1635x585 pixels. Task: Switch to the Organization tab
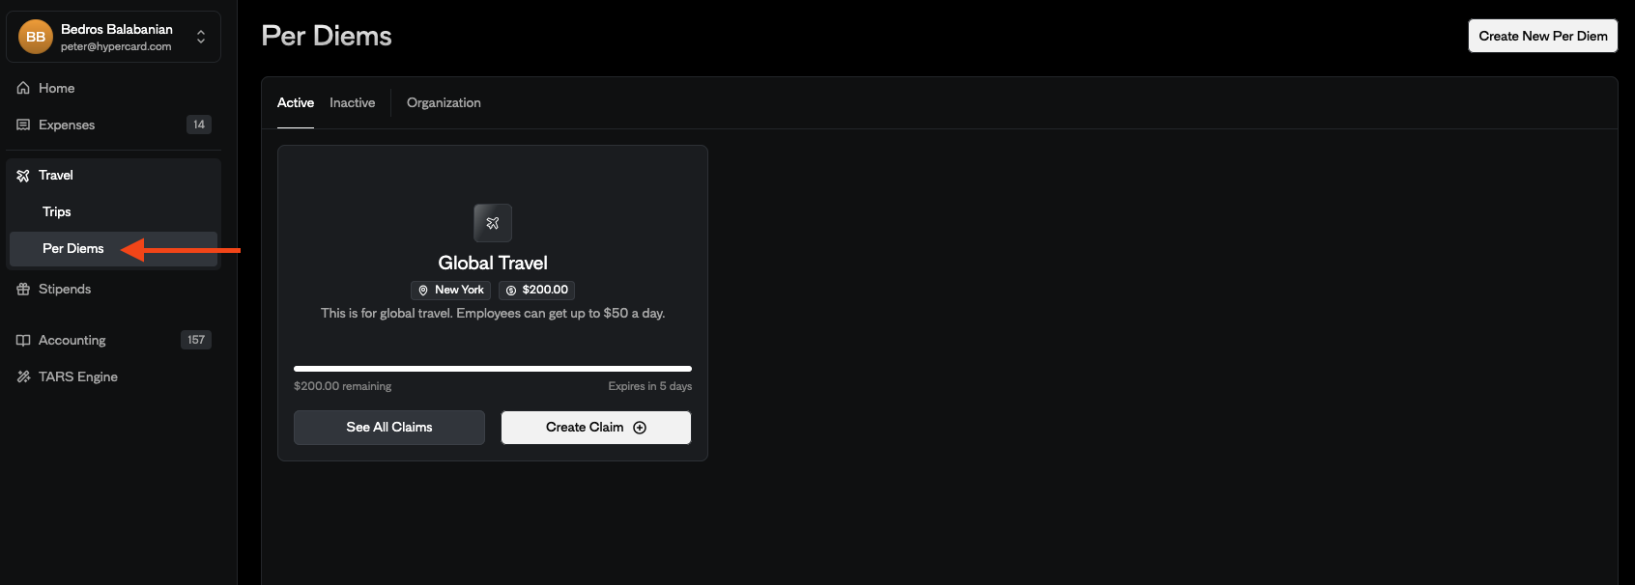point(444,102)
